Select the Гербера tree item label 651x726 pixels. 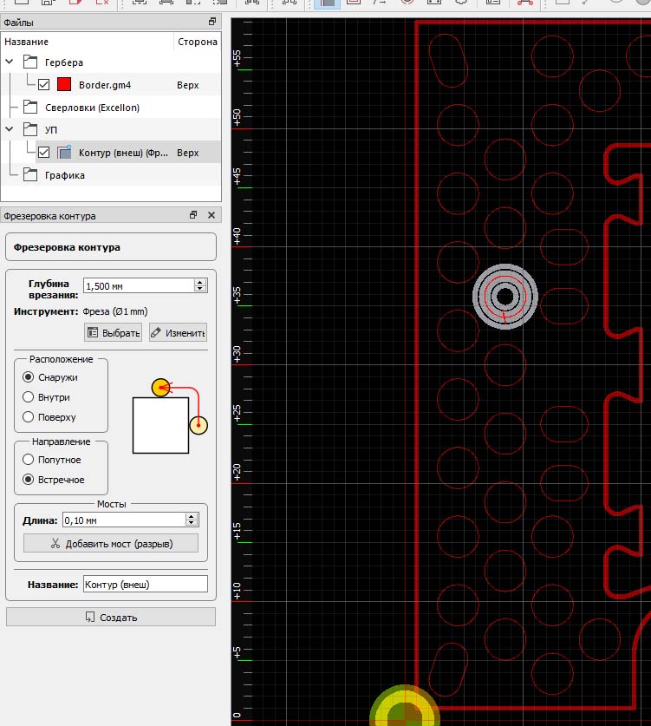(64, 62)
